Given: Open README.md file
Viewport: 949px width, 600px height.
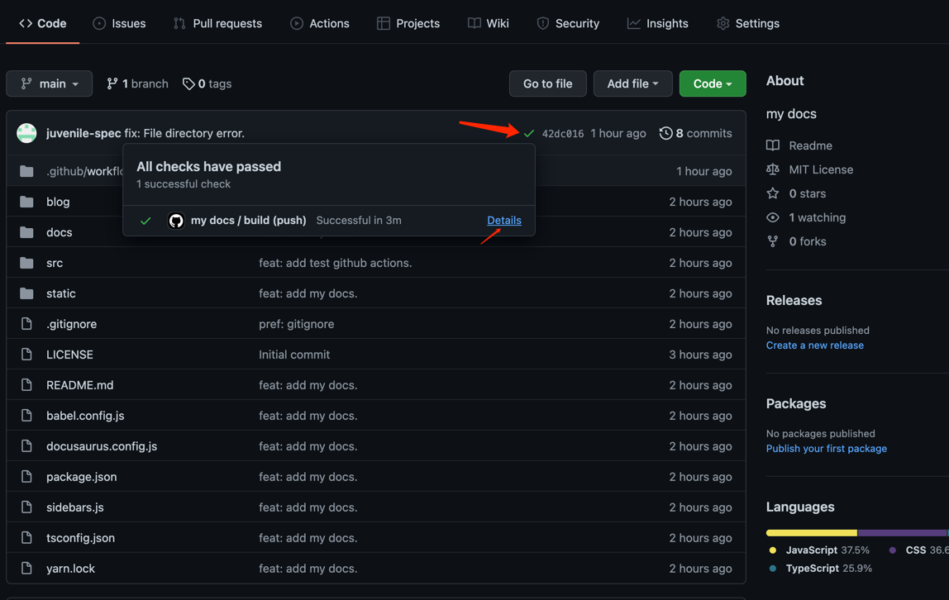Looking at the screenshot, I should coord(80,385).
